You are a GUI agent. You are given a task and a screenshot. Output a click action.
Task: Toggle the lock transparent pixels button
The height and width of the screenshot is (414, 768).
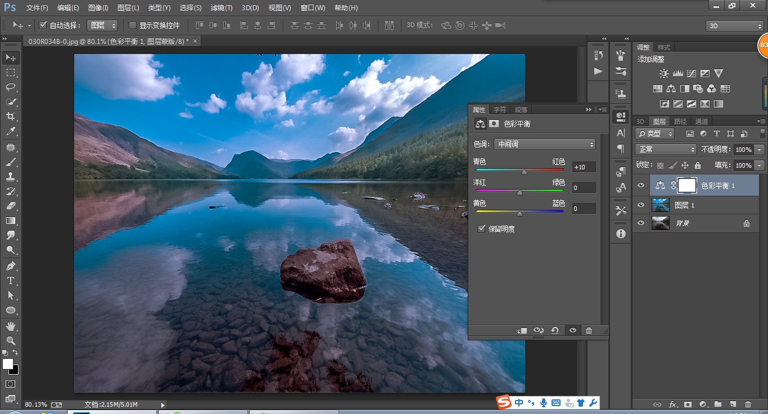[661, 165]
